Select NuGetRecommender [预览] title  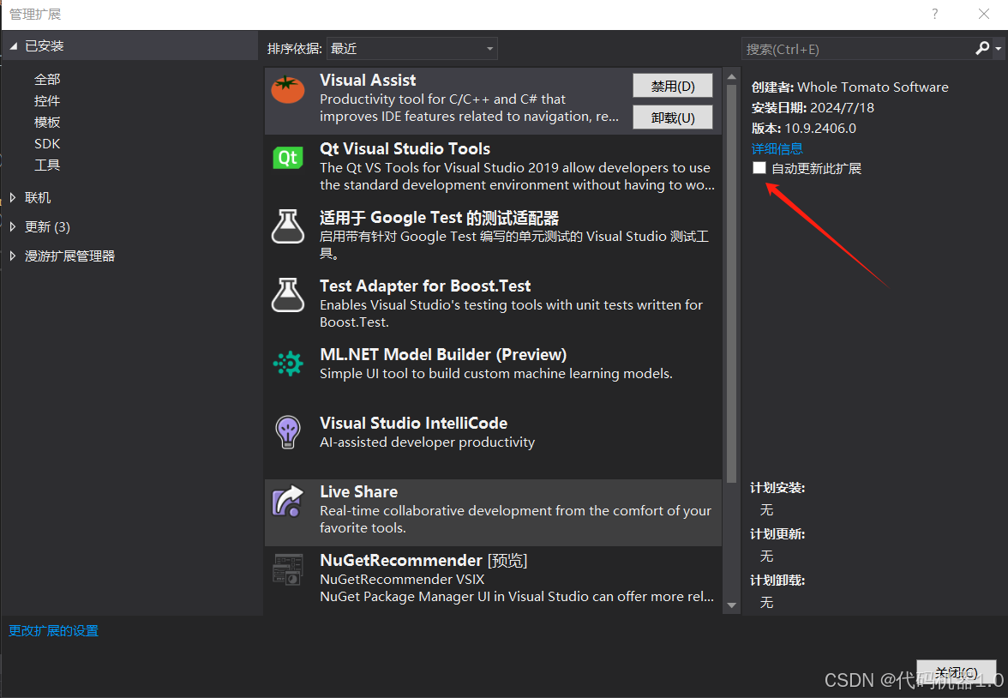click(x=423, y=560)
